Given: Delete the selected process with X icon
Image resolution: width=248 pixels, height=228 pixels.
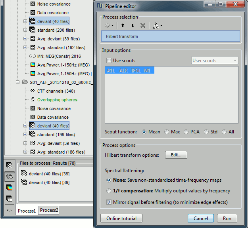Looking at the screenshot, I should pos(143,25).
